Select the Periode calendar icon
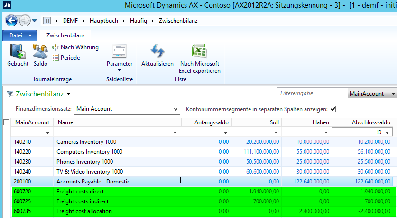The image size is (397, 218). pos(55,58)
